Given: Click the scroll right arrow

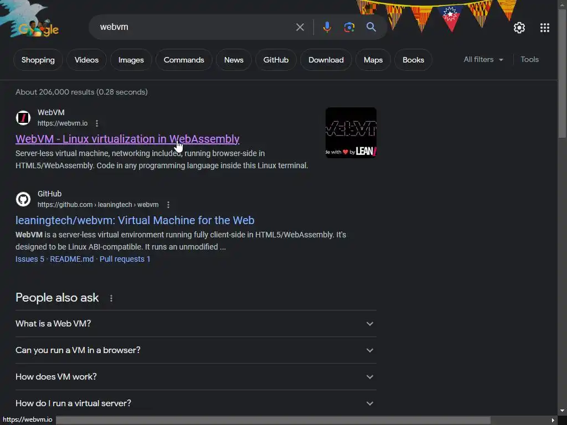Looking at the screenshot, I should [x=553, y=421].
